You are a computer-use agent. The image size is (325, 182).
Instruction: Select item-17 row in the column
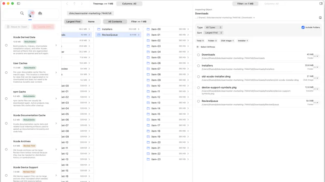point(168,125)
